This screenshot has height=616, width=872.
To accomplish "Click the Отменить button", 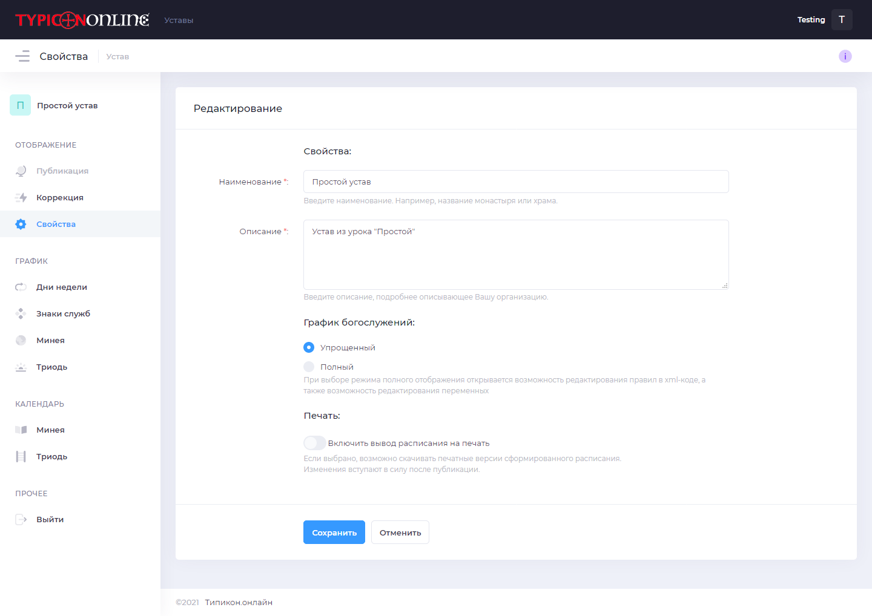I will point(400,532).
